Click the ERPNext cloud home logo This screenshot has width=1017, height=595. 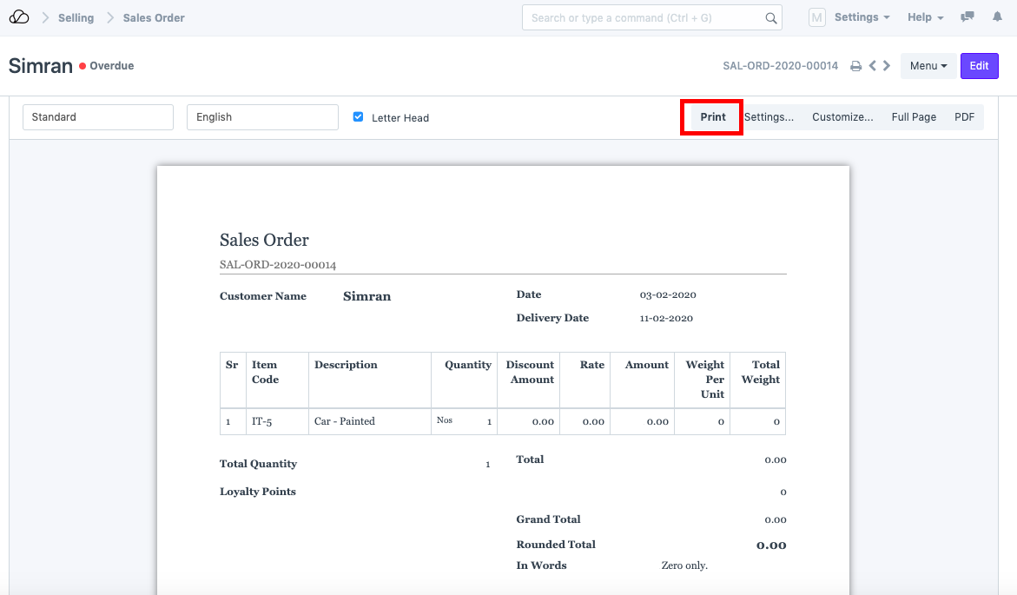pos(18,17)
